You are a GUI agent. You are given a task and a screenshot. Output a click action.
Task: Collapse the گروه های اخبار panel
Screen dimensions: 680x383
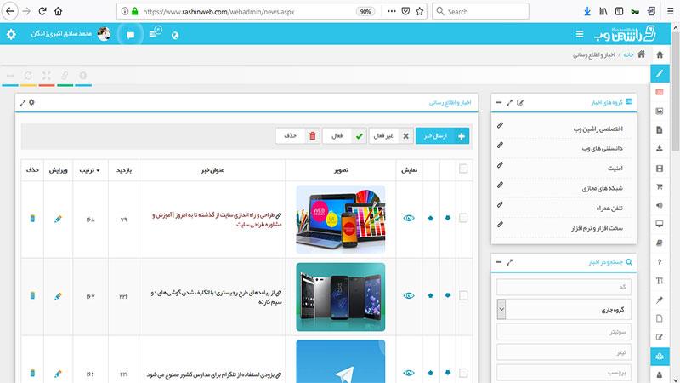(498, 103)
